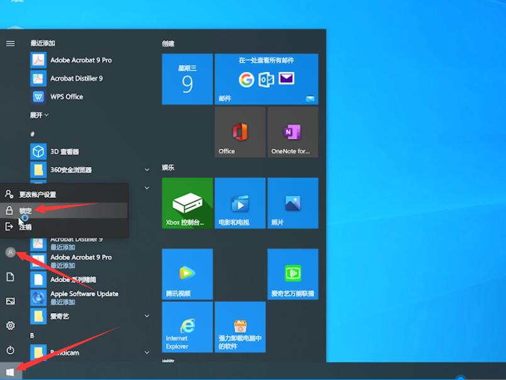Expand the folder chevron below 360安全浏览器

coord(147,188)
